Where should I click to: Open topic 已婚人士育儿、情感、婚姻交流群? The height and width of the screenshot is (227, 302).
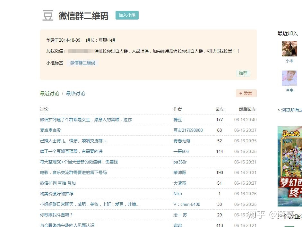[x=73, y=141]
